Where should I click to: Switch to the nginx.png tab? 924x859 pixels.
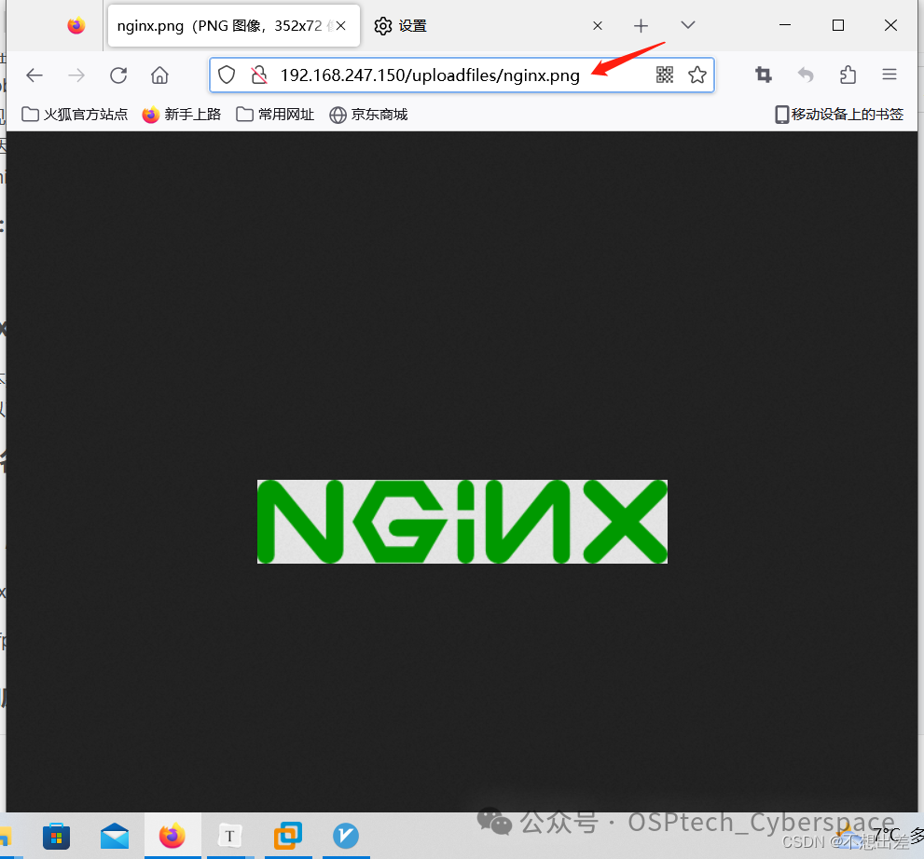click(234, 26)
